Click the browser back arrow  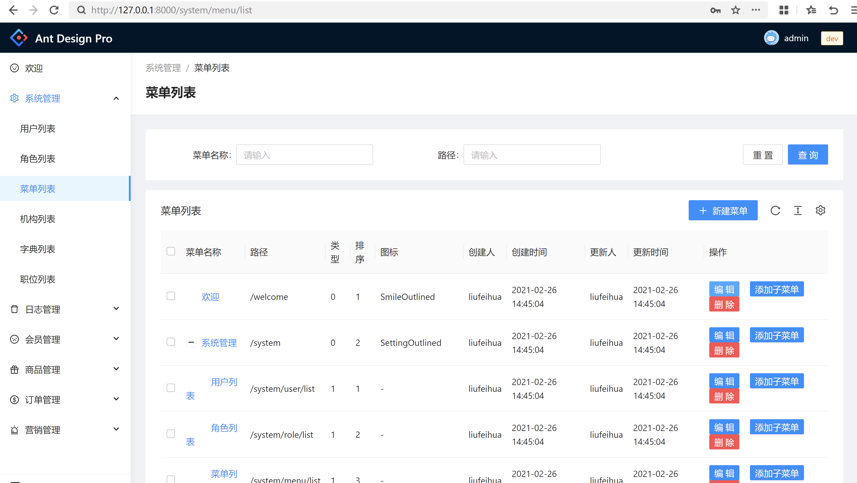click(x=13, y=10)
